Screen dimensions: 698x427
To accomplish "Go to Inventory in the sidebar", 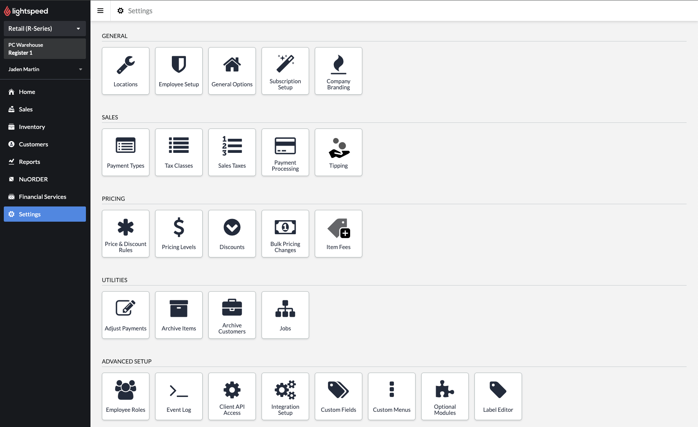I will [32, 127].
